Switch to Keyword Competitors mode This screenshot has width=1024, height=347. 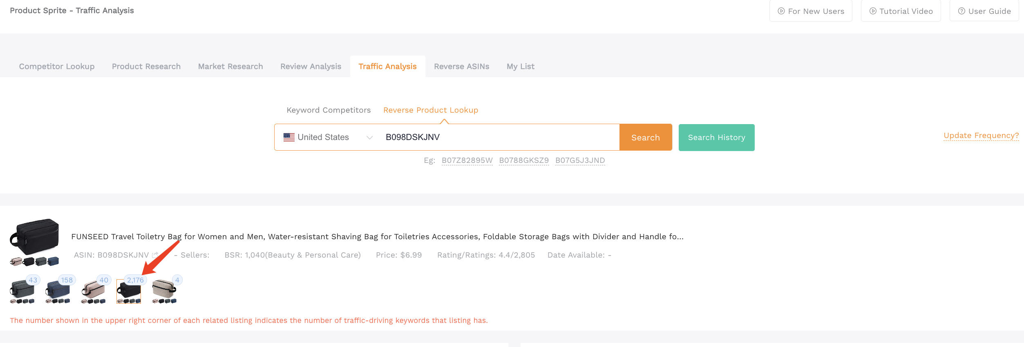click(x=329, y=110)
